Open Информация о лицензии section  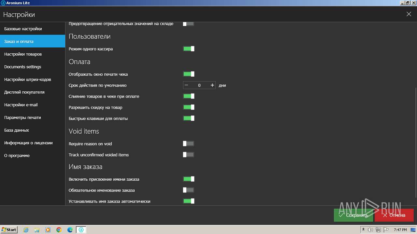[33, 143]
